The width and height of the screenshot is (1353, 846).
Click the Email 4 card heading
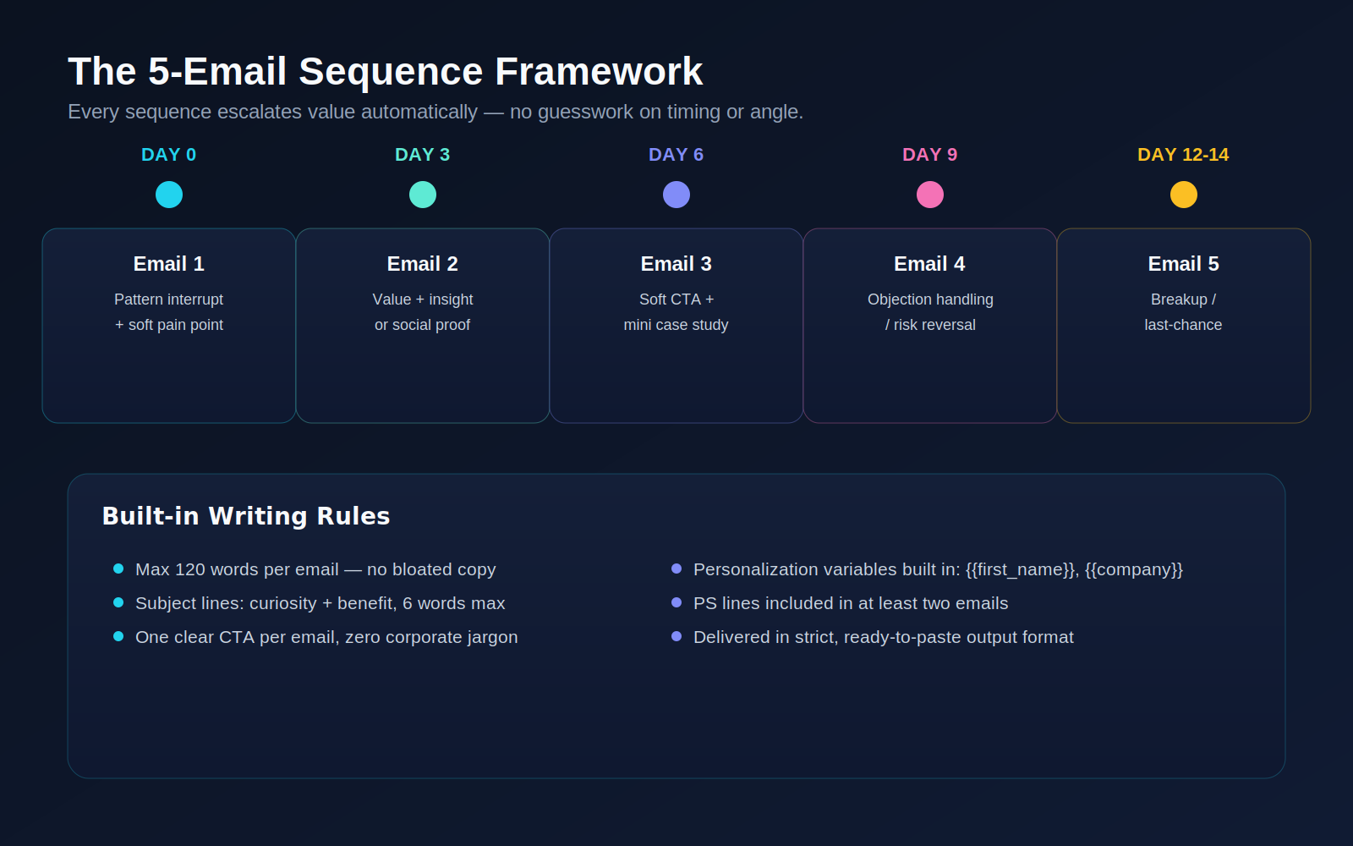point(930,264)
